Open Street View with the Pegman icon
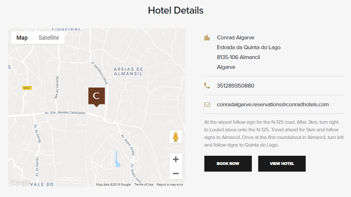 [176, 137]
